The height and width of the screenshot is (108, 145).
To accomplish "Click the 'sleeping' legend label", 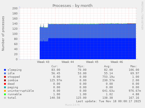I will point(15,70).
